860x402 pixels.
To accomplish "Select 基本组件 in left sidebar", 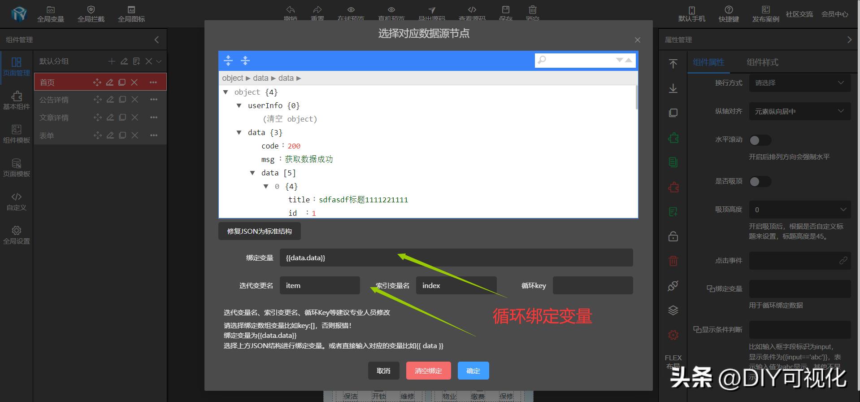I will (17, 100).
